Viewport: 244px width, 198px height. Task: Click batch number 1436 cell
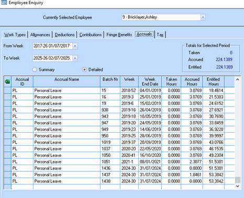tap(110, 168)
